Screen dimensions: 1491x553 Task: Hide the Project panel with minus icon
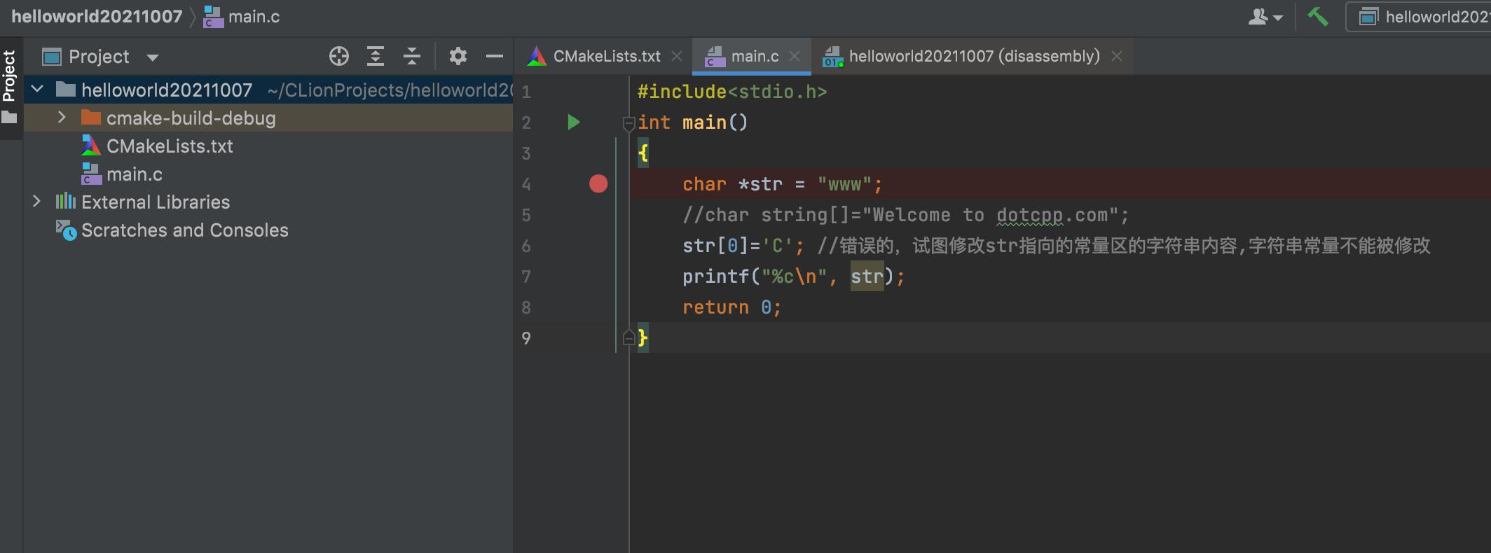[495, 56]
